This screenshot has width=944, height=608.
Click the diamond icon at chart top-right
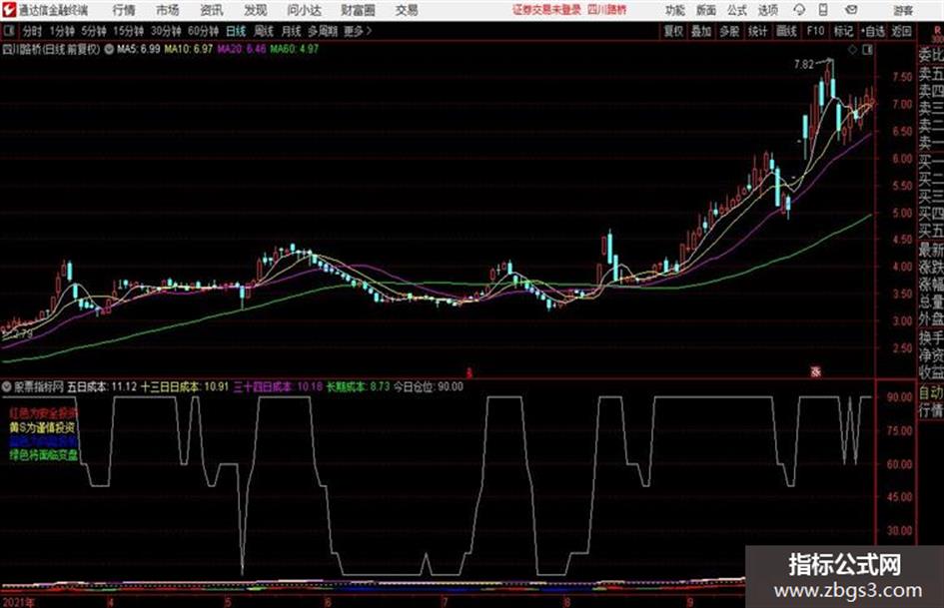pos(852,50)
